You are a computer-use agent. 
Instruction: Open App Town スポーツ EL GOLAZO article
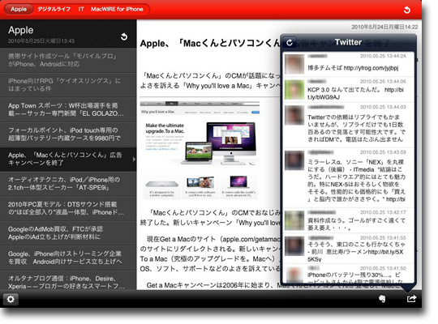[x=68, y=109]
